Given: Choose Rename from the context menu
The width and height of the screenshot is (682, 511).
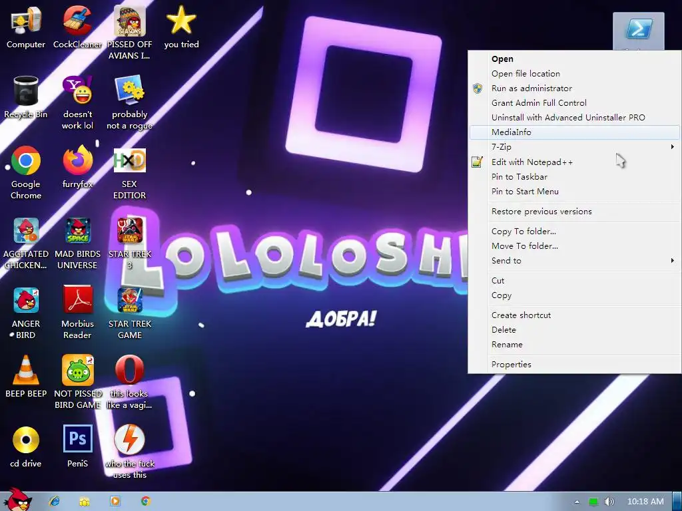Looking at the screenshot, I should click(575, 345).
